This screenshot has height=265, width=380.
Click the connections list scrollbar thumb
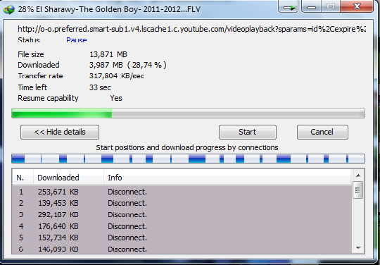(x=357, y=190)
